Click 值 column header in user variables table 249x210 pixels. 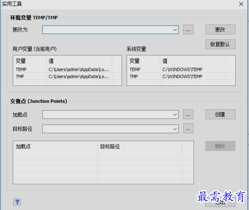point(79,61)
